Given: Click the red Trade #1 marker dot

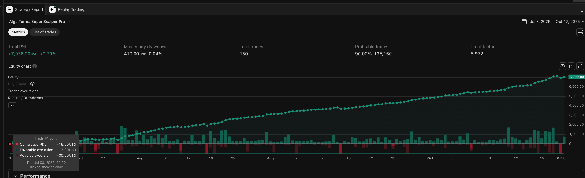Looking at the screenshot, I should point(10,144).
